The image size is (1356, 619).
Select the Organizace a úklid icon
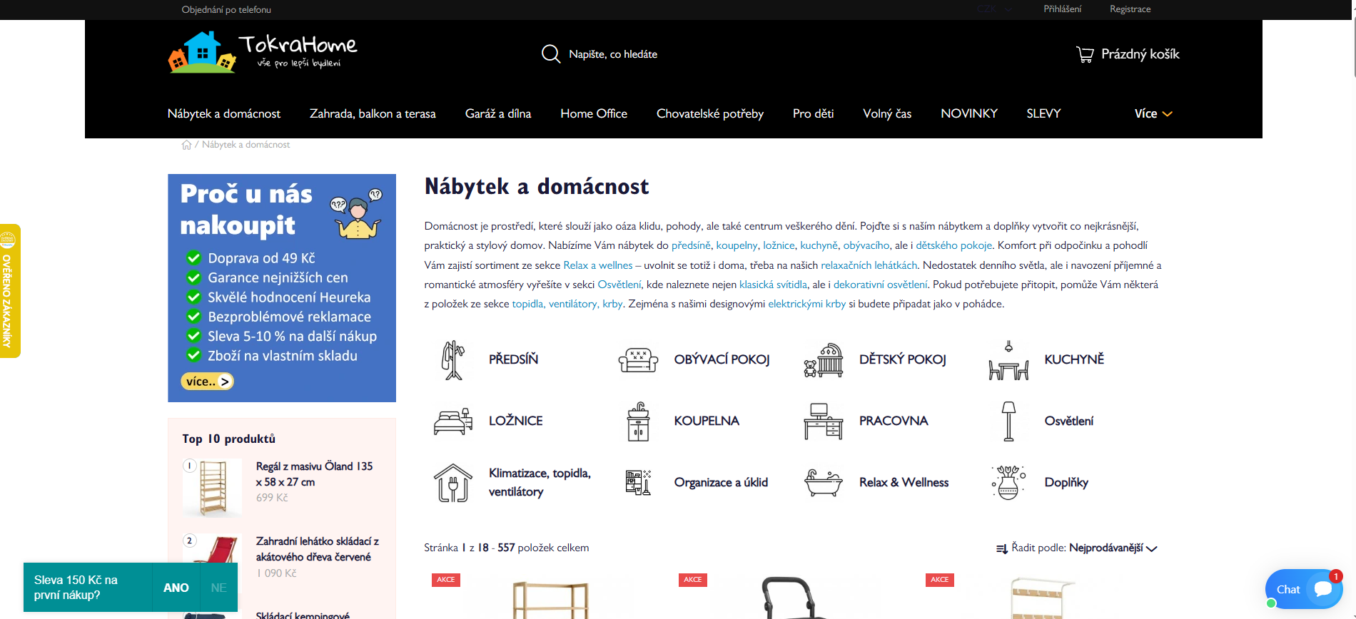point(638,483)
